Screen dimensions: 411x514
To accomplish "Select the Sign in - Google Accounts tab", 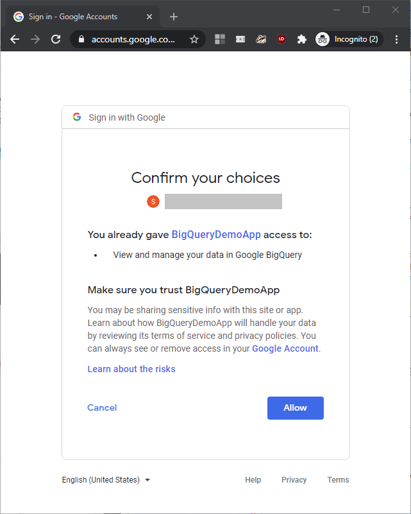I will click(72, 17).
